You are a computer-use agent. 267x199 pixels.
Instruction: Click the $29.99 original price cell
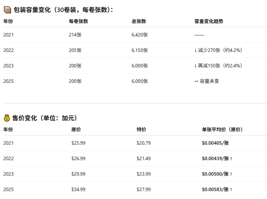[x=78, y=174]
